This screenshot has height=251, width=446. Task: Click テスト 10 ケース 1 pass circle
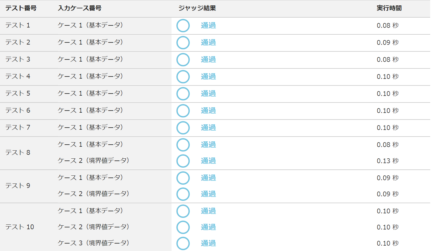[x=183, y=211]
